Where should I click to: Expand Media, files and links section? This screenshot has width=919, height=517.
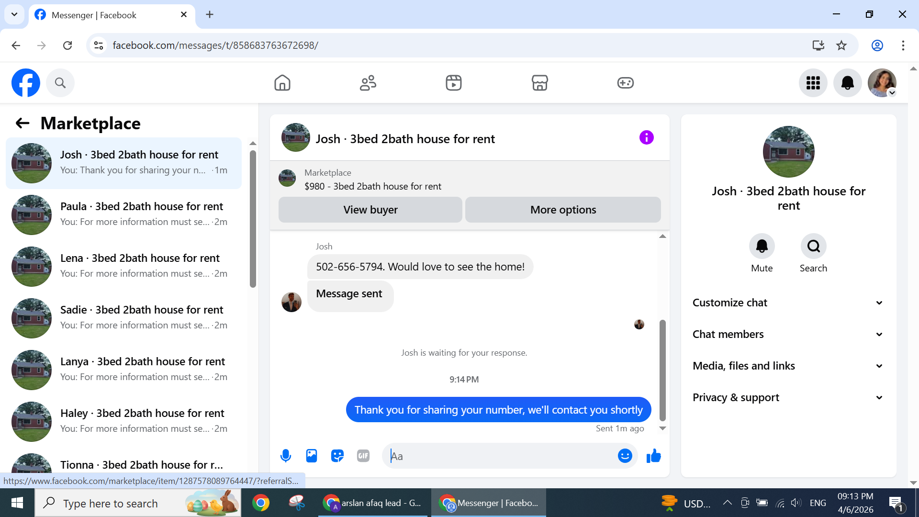pyautogui.click(x=788, y=366)
